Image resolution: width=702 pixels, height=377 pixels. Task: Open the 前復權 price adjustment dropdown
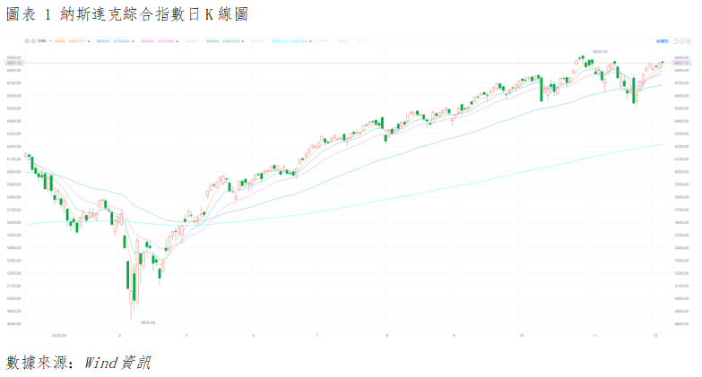click(662, 41)
